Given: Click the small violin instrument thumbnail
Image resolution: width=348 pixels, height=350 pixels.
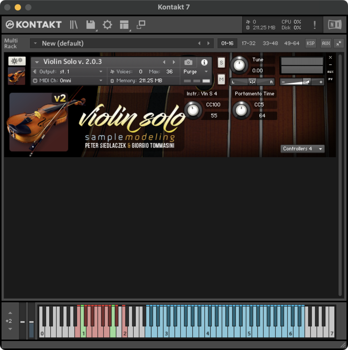Looking at the screenshot, I should (x=16, y=76).
